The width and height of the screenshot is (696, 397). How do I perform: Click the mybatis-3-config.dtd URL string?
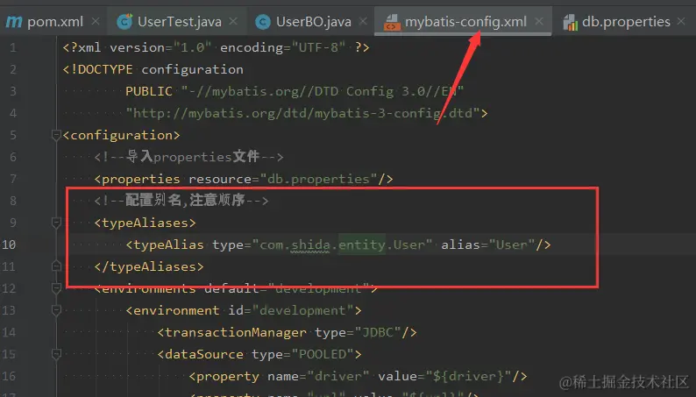tap(302, 113)
